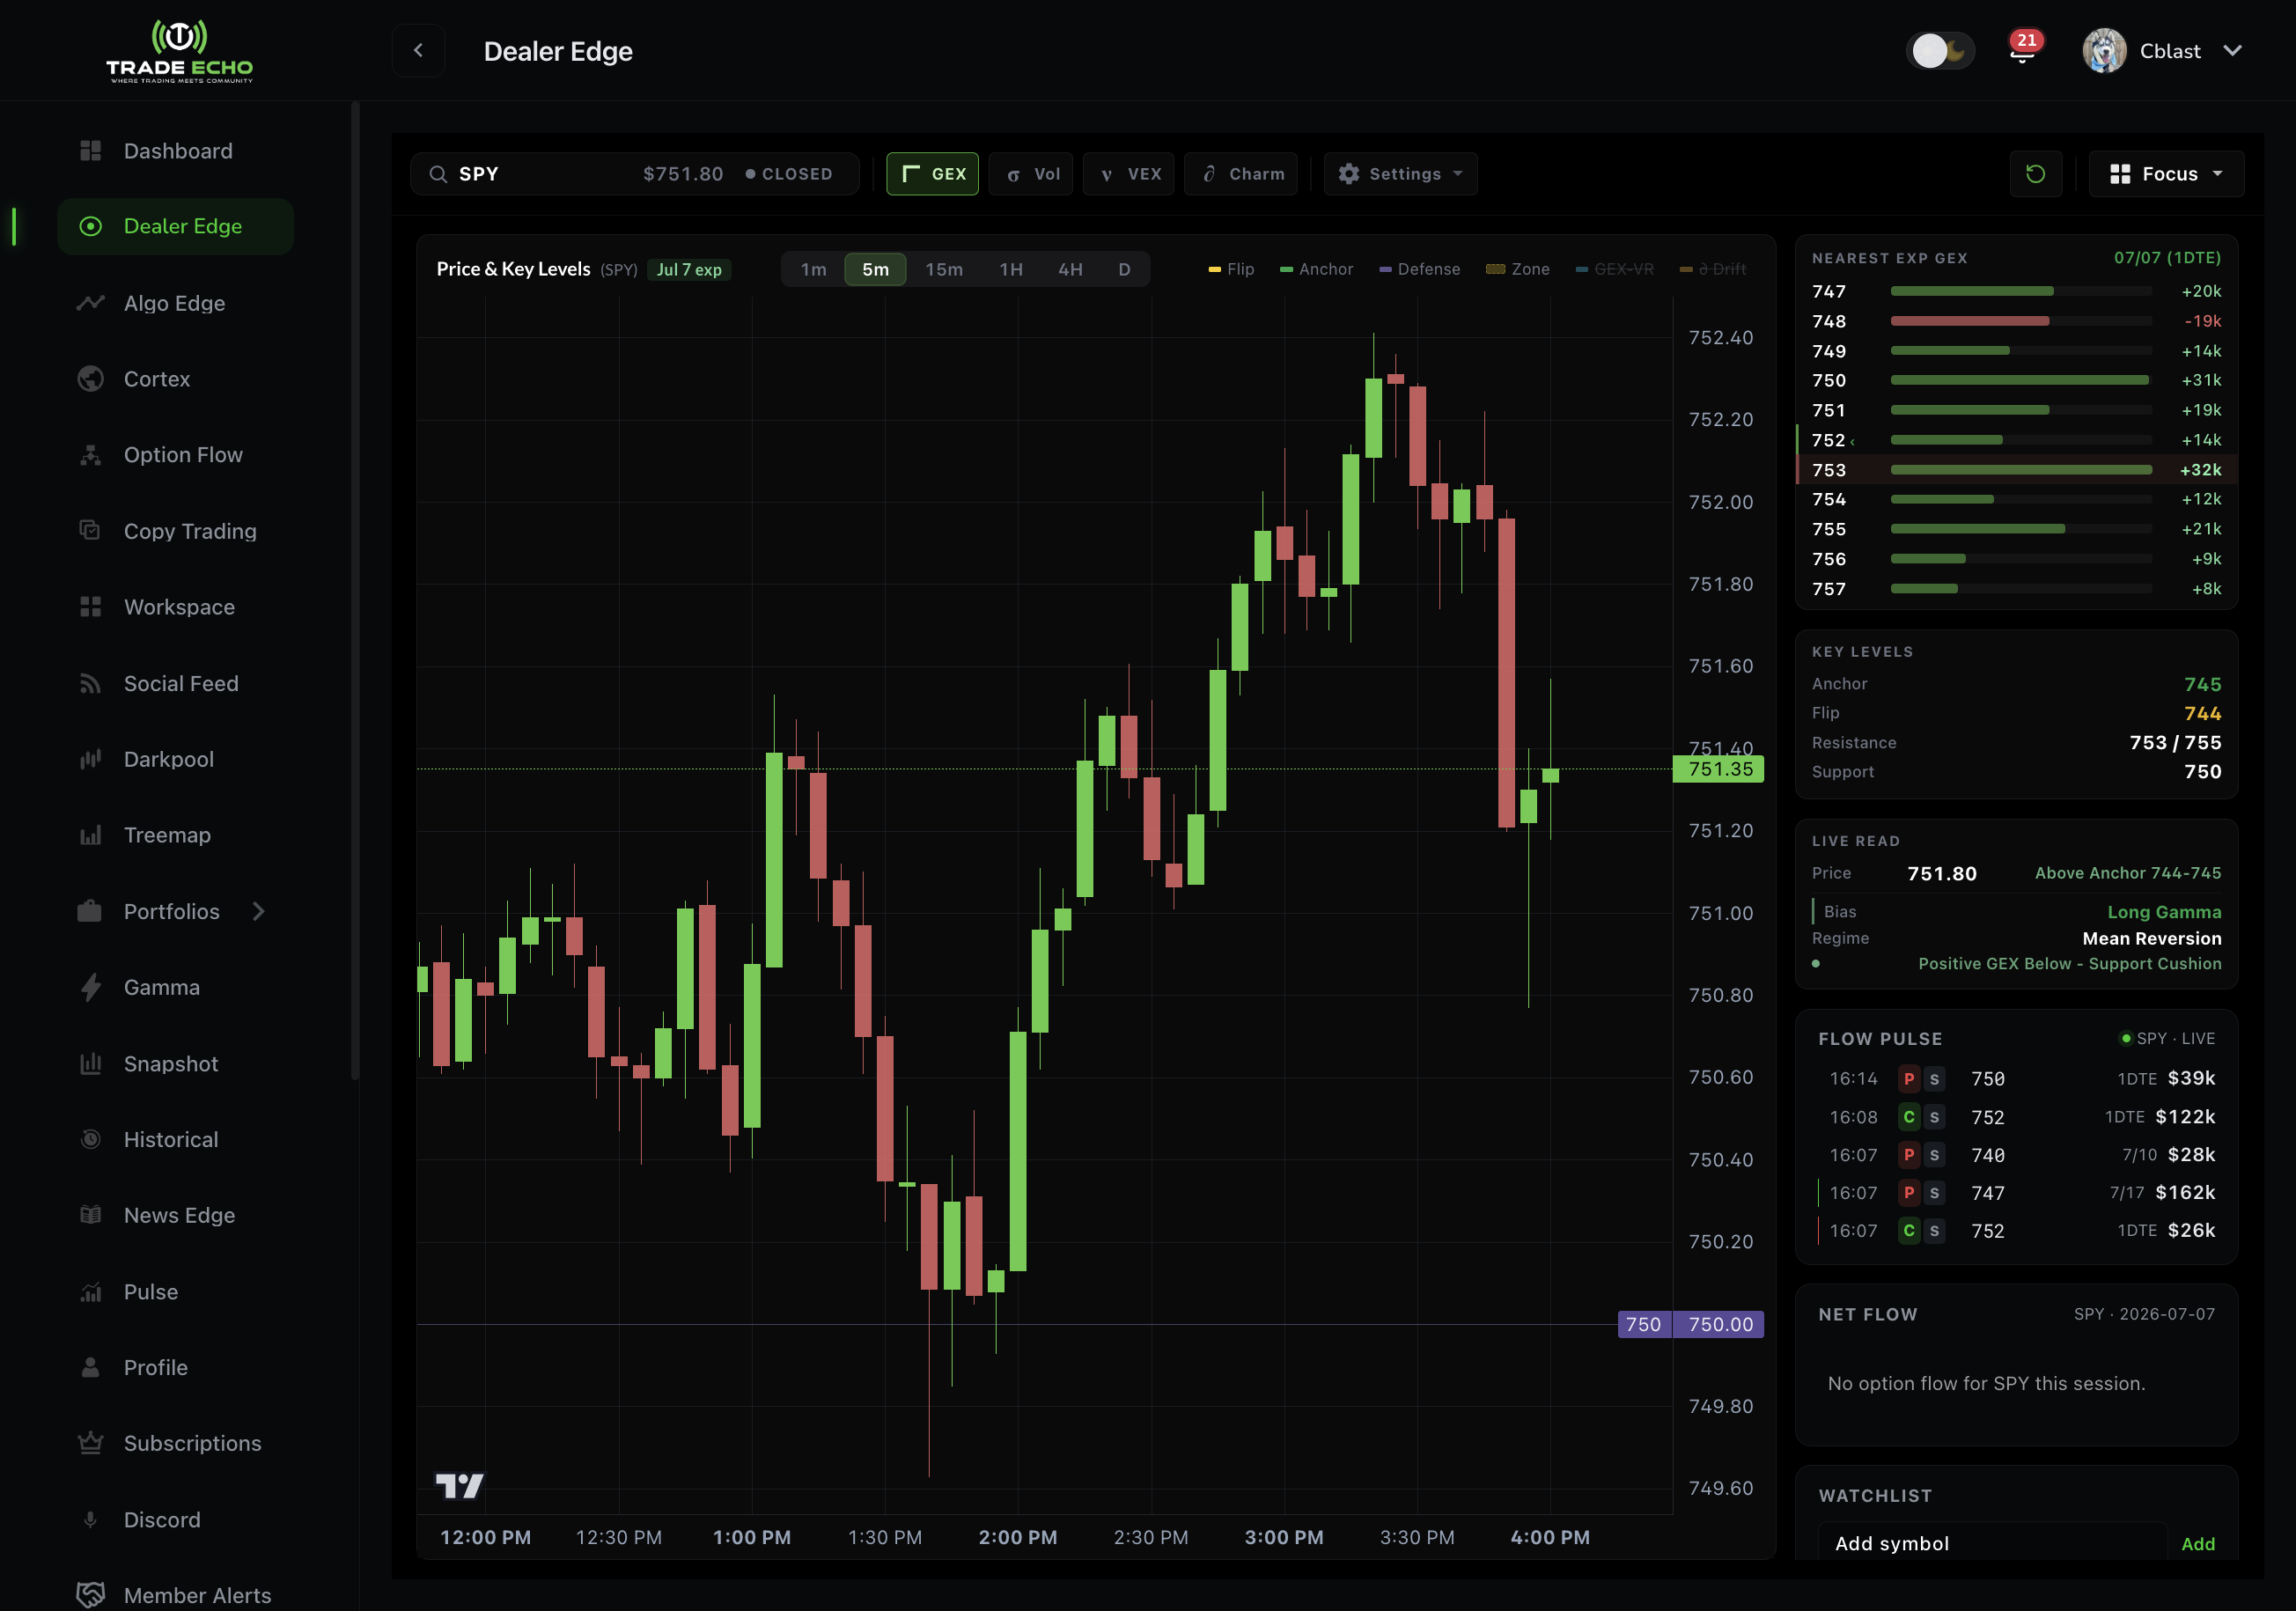The image size is (2296, 1611).
Task: Go to the Gamma page
Action: click(161, 987)
